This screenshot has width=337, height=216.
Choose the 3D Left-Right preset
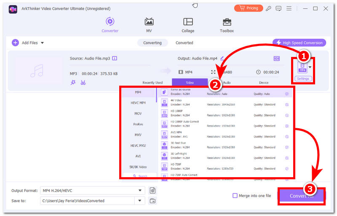point(225,156)
